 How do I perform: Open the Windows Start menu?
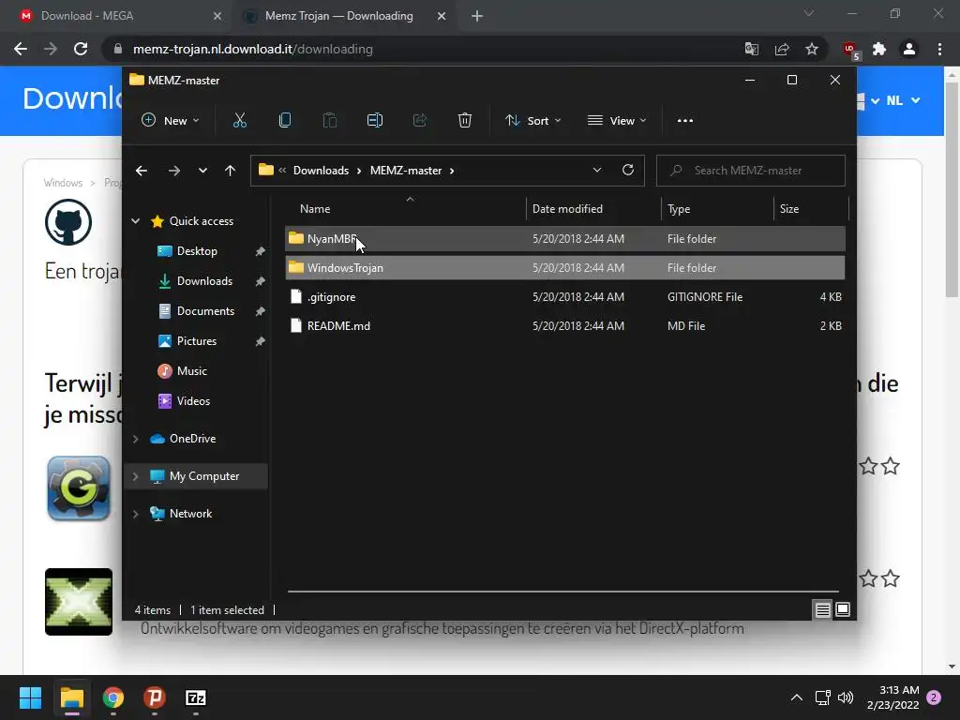30,697
